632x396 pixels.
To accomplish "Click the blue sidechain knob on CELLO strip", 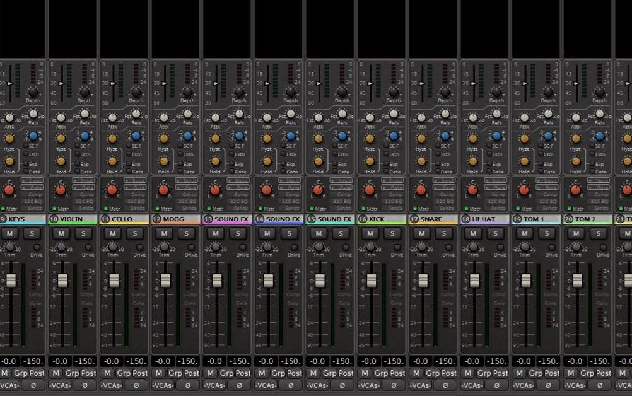I will coord(136,136).
